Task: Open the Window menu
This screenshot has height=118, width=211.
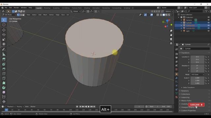Action: click(x=24, y=8)
